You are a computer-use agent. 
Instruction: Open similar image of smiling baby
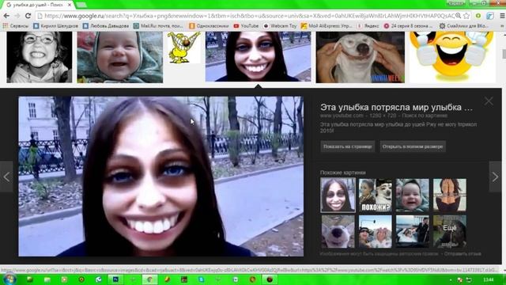click(413, 195)
